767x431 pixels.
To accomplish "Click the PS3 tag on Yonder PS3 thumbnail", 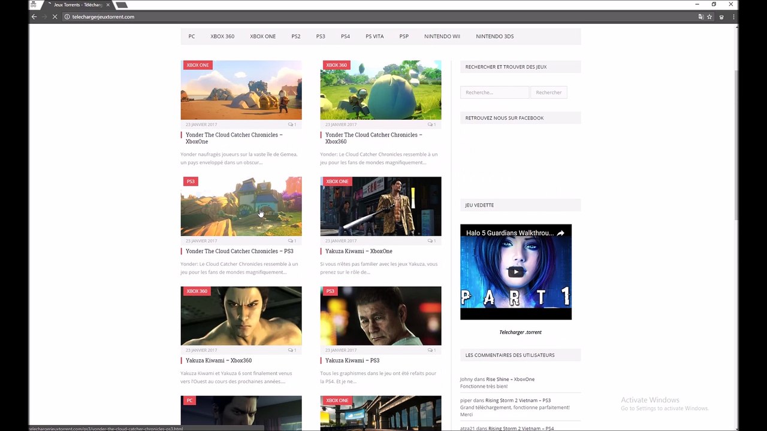I will 191,181.
